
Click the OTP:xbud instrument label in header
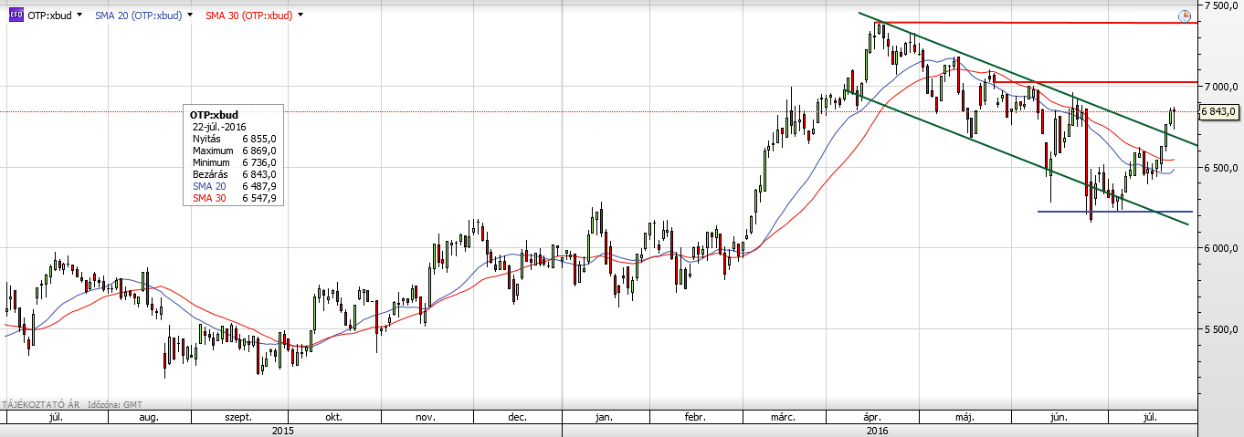click(x=49, y=16)
